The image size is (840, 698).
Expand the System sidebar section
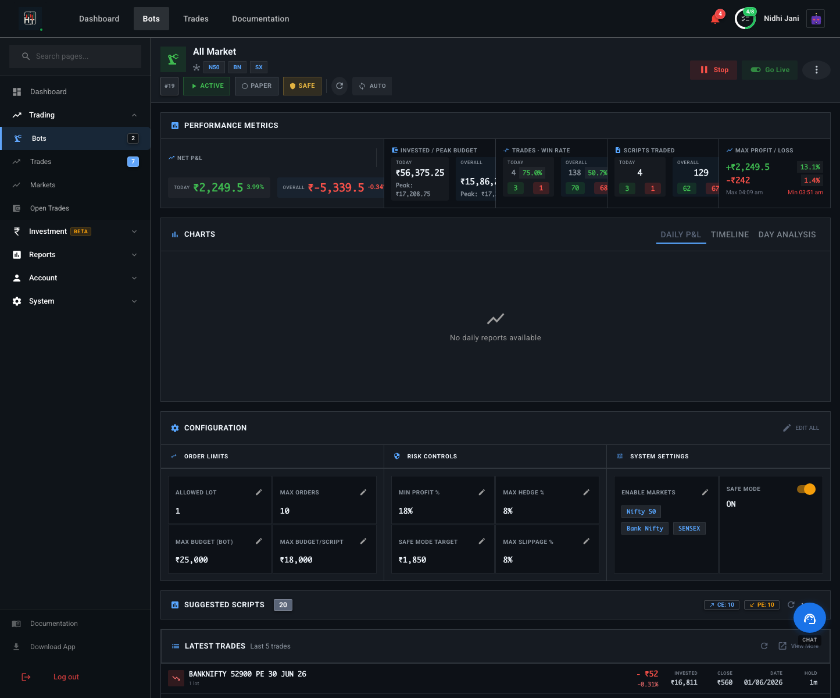(75, 301)
